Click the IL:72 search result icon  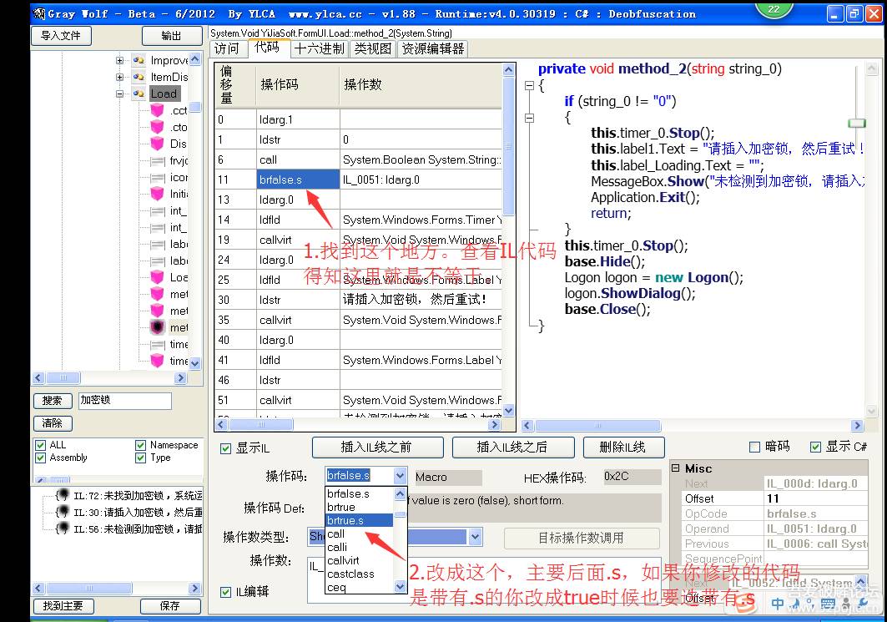click(x=62, y=496)
